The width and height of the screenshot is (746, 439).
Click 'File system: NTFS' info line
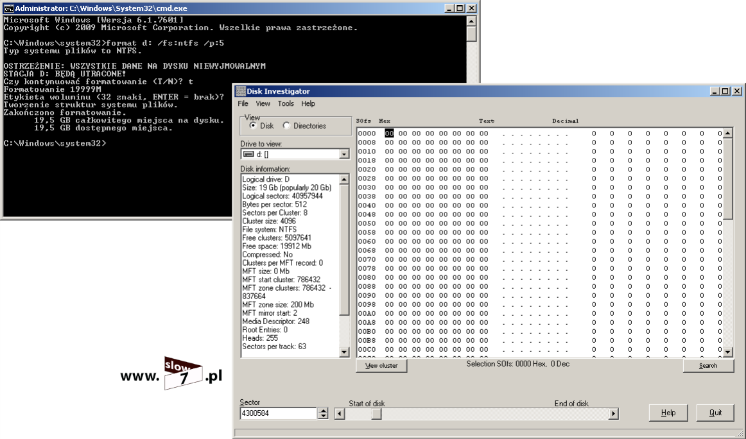point(269,230)
